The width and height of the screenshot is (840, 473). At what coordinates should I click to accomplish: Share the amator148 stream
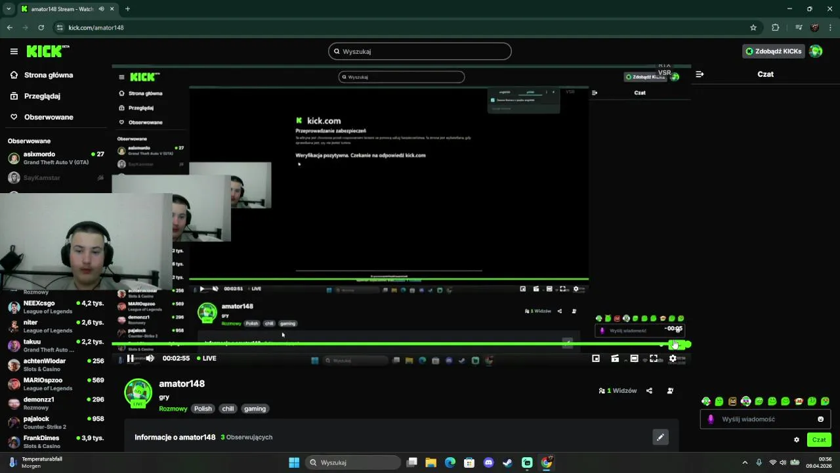tap(649, 390)
